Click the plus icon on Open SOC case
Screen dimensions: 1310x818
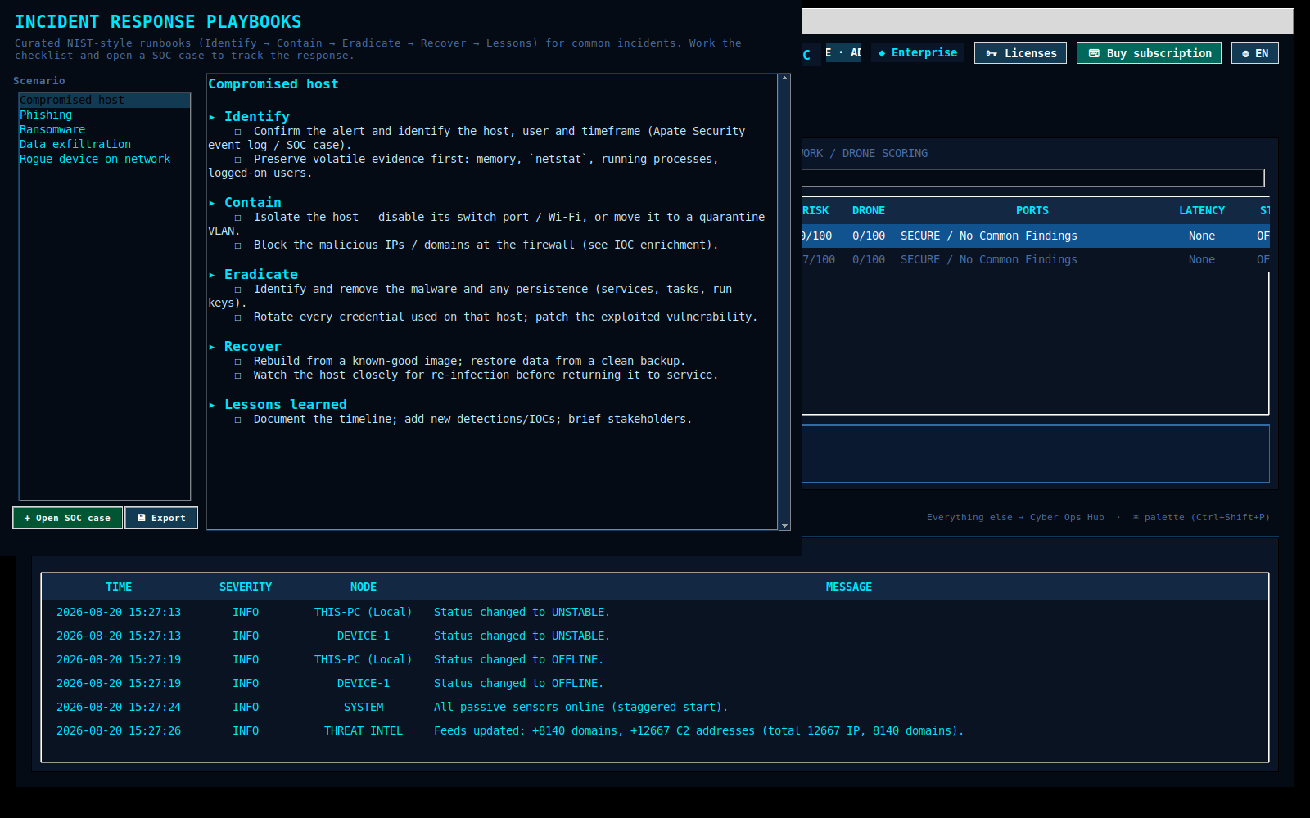pos(27,518)
